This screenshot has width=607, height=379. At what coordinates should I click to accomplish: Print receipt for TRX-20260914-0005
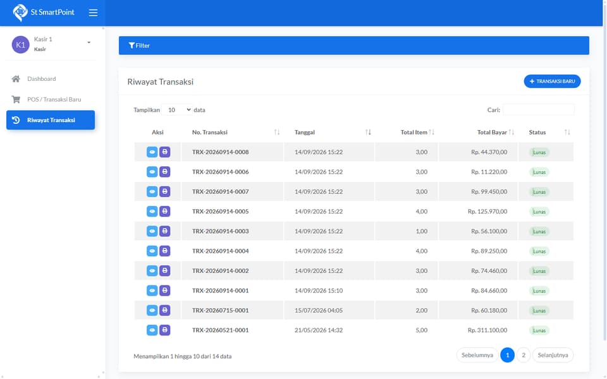[x=165, y=211]
